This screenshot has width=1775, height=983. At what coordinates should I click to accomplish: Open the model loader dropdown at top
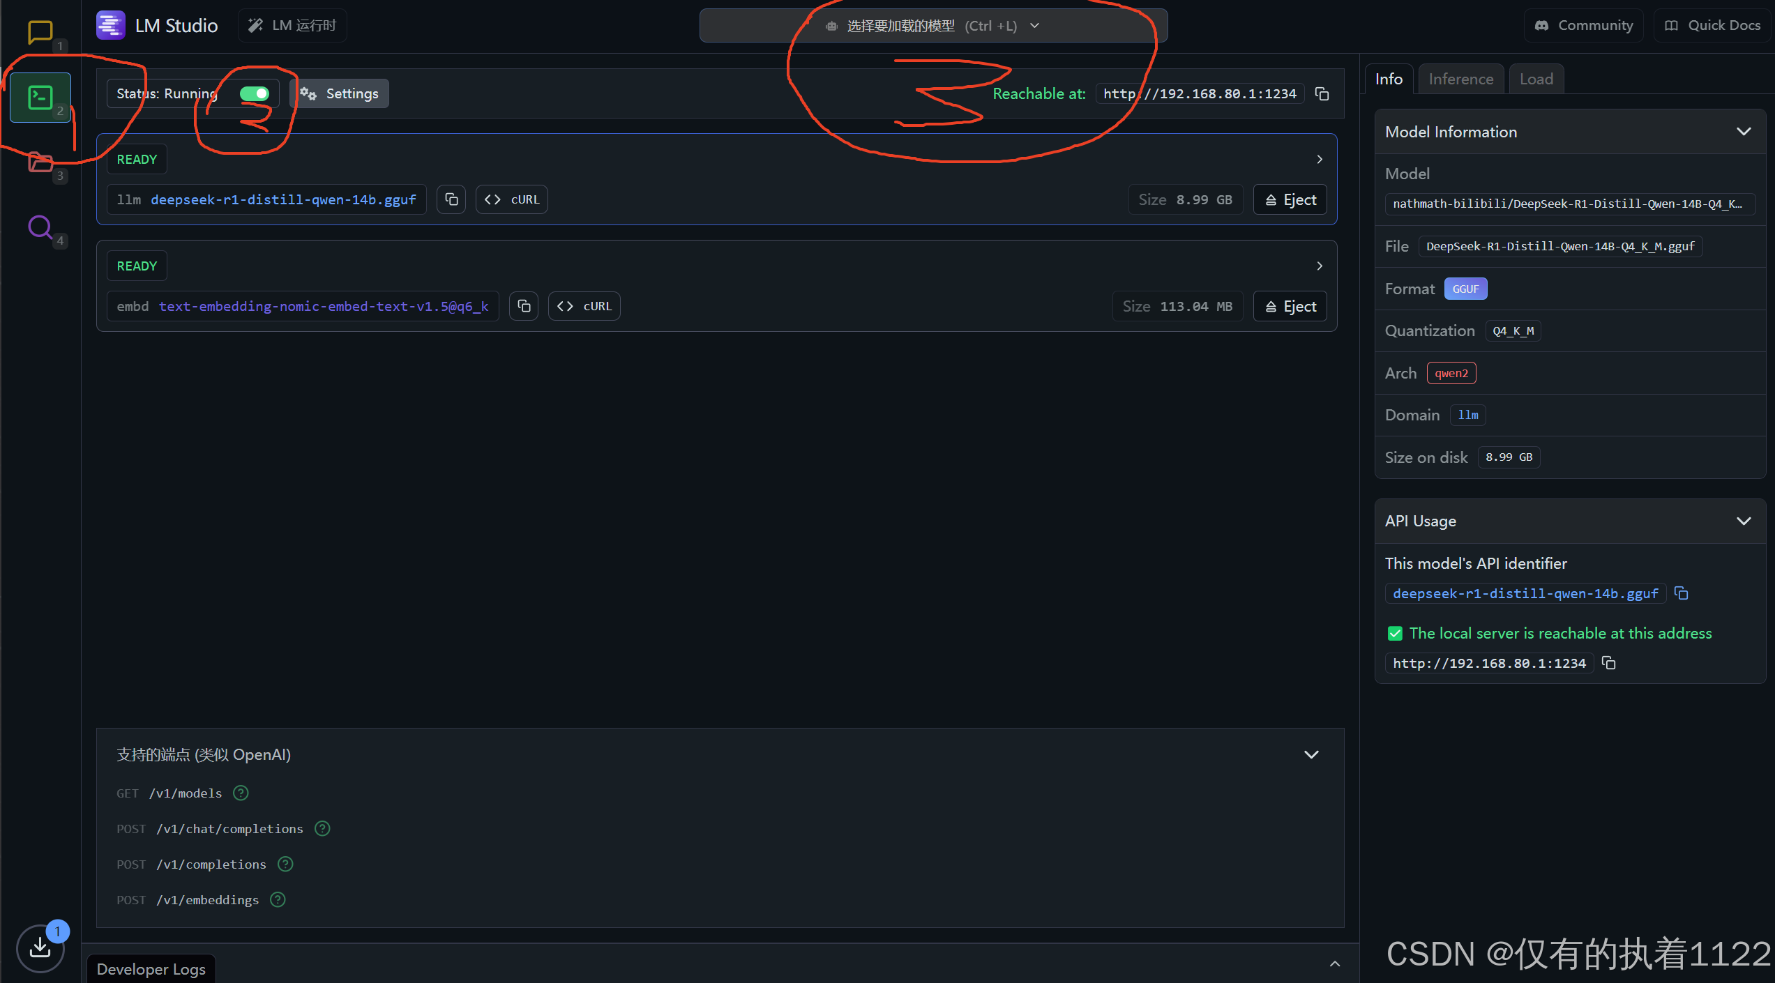click(933, 26)
